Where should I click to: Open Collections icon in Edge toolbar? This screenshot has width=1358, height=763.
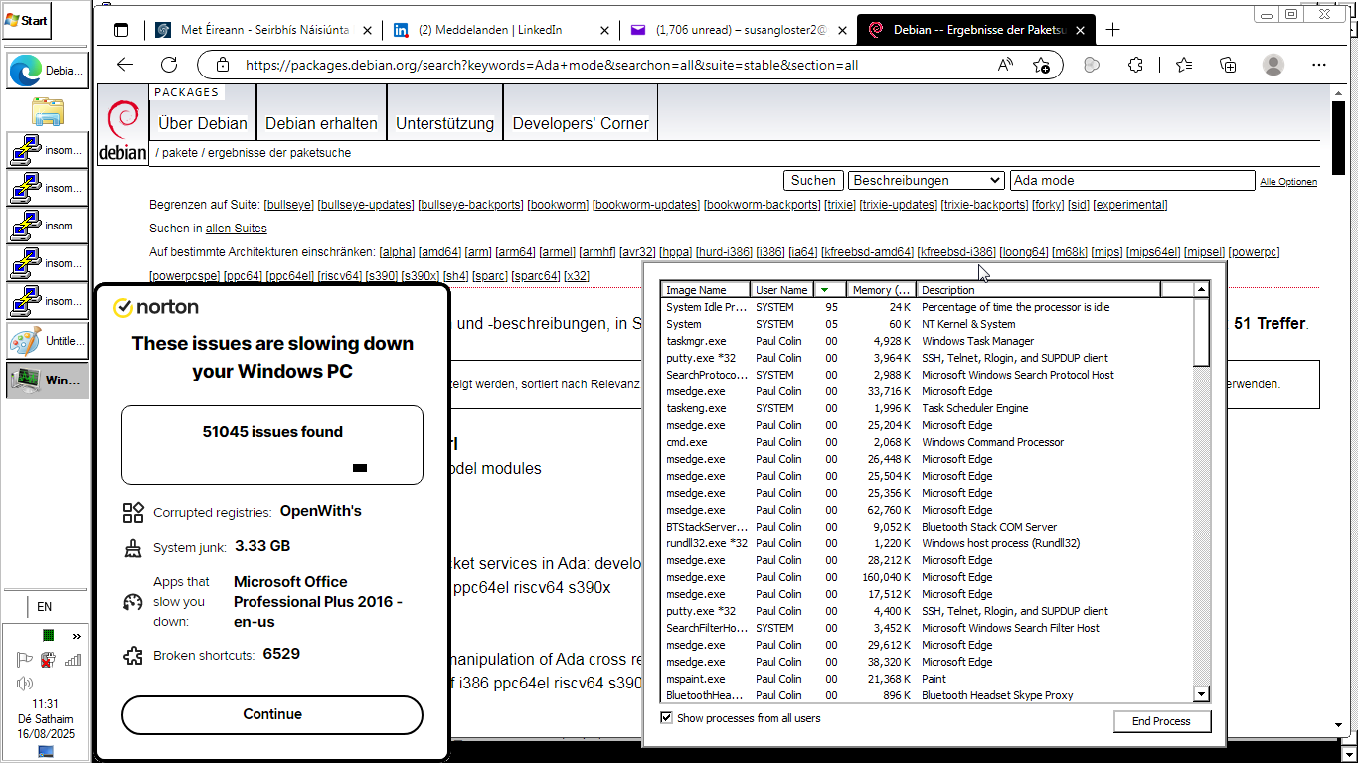click(1228, 65)
